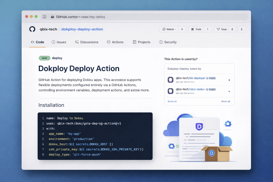Click code line with ssh_private_key
Image resolution: width=273 pixels, height=182 pixels.
96,149
